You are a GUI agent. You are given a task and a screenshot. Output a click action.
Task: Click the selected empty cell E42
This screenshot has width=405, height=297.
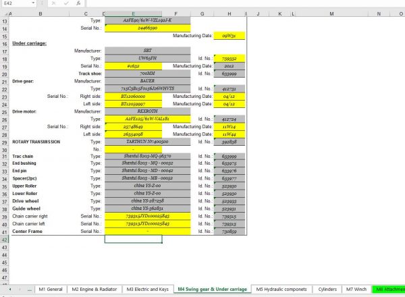pos(133,239)
